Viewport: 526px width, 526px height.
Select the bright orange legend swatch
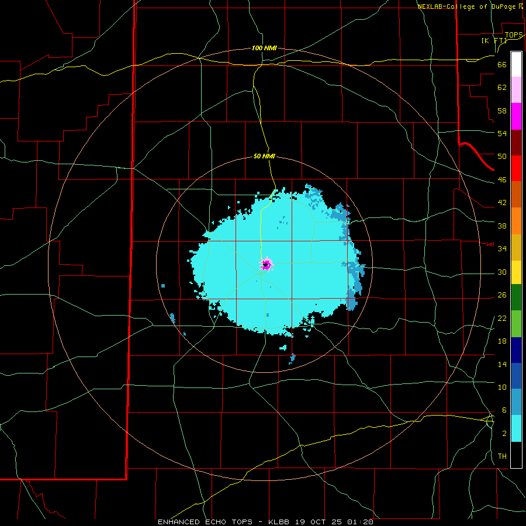coord(516,221)
